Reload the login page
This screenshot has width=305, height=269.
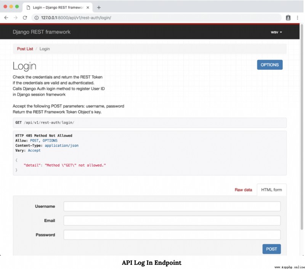(25, 18)
